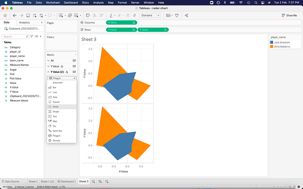Click the Presentation Mode icon
The height and width of the screenshot is (189, 303).
pos(177,16)
